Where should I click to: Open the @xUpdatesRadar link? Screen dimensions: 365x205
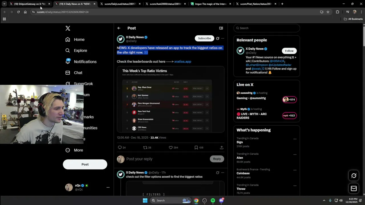(x=280, y=65)
